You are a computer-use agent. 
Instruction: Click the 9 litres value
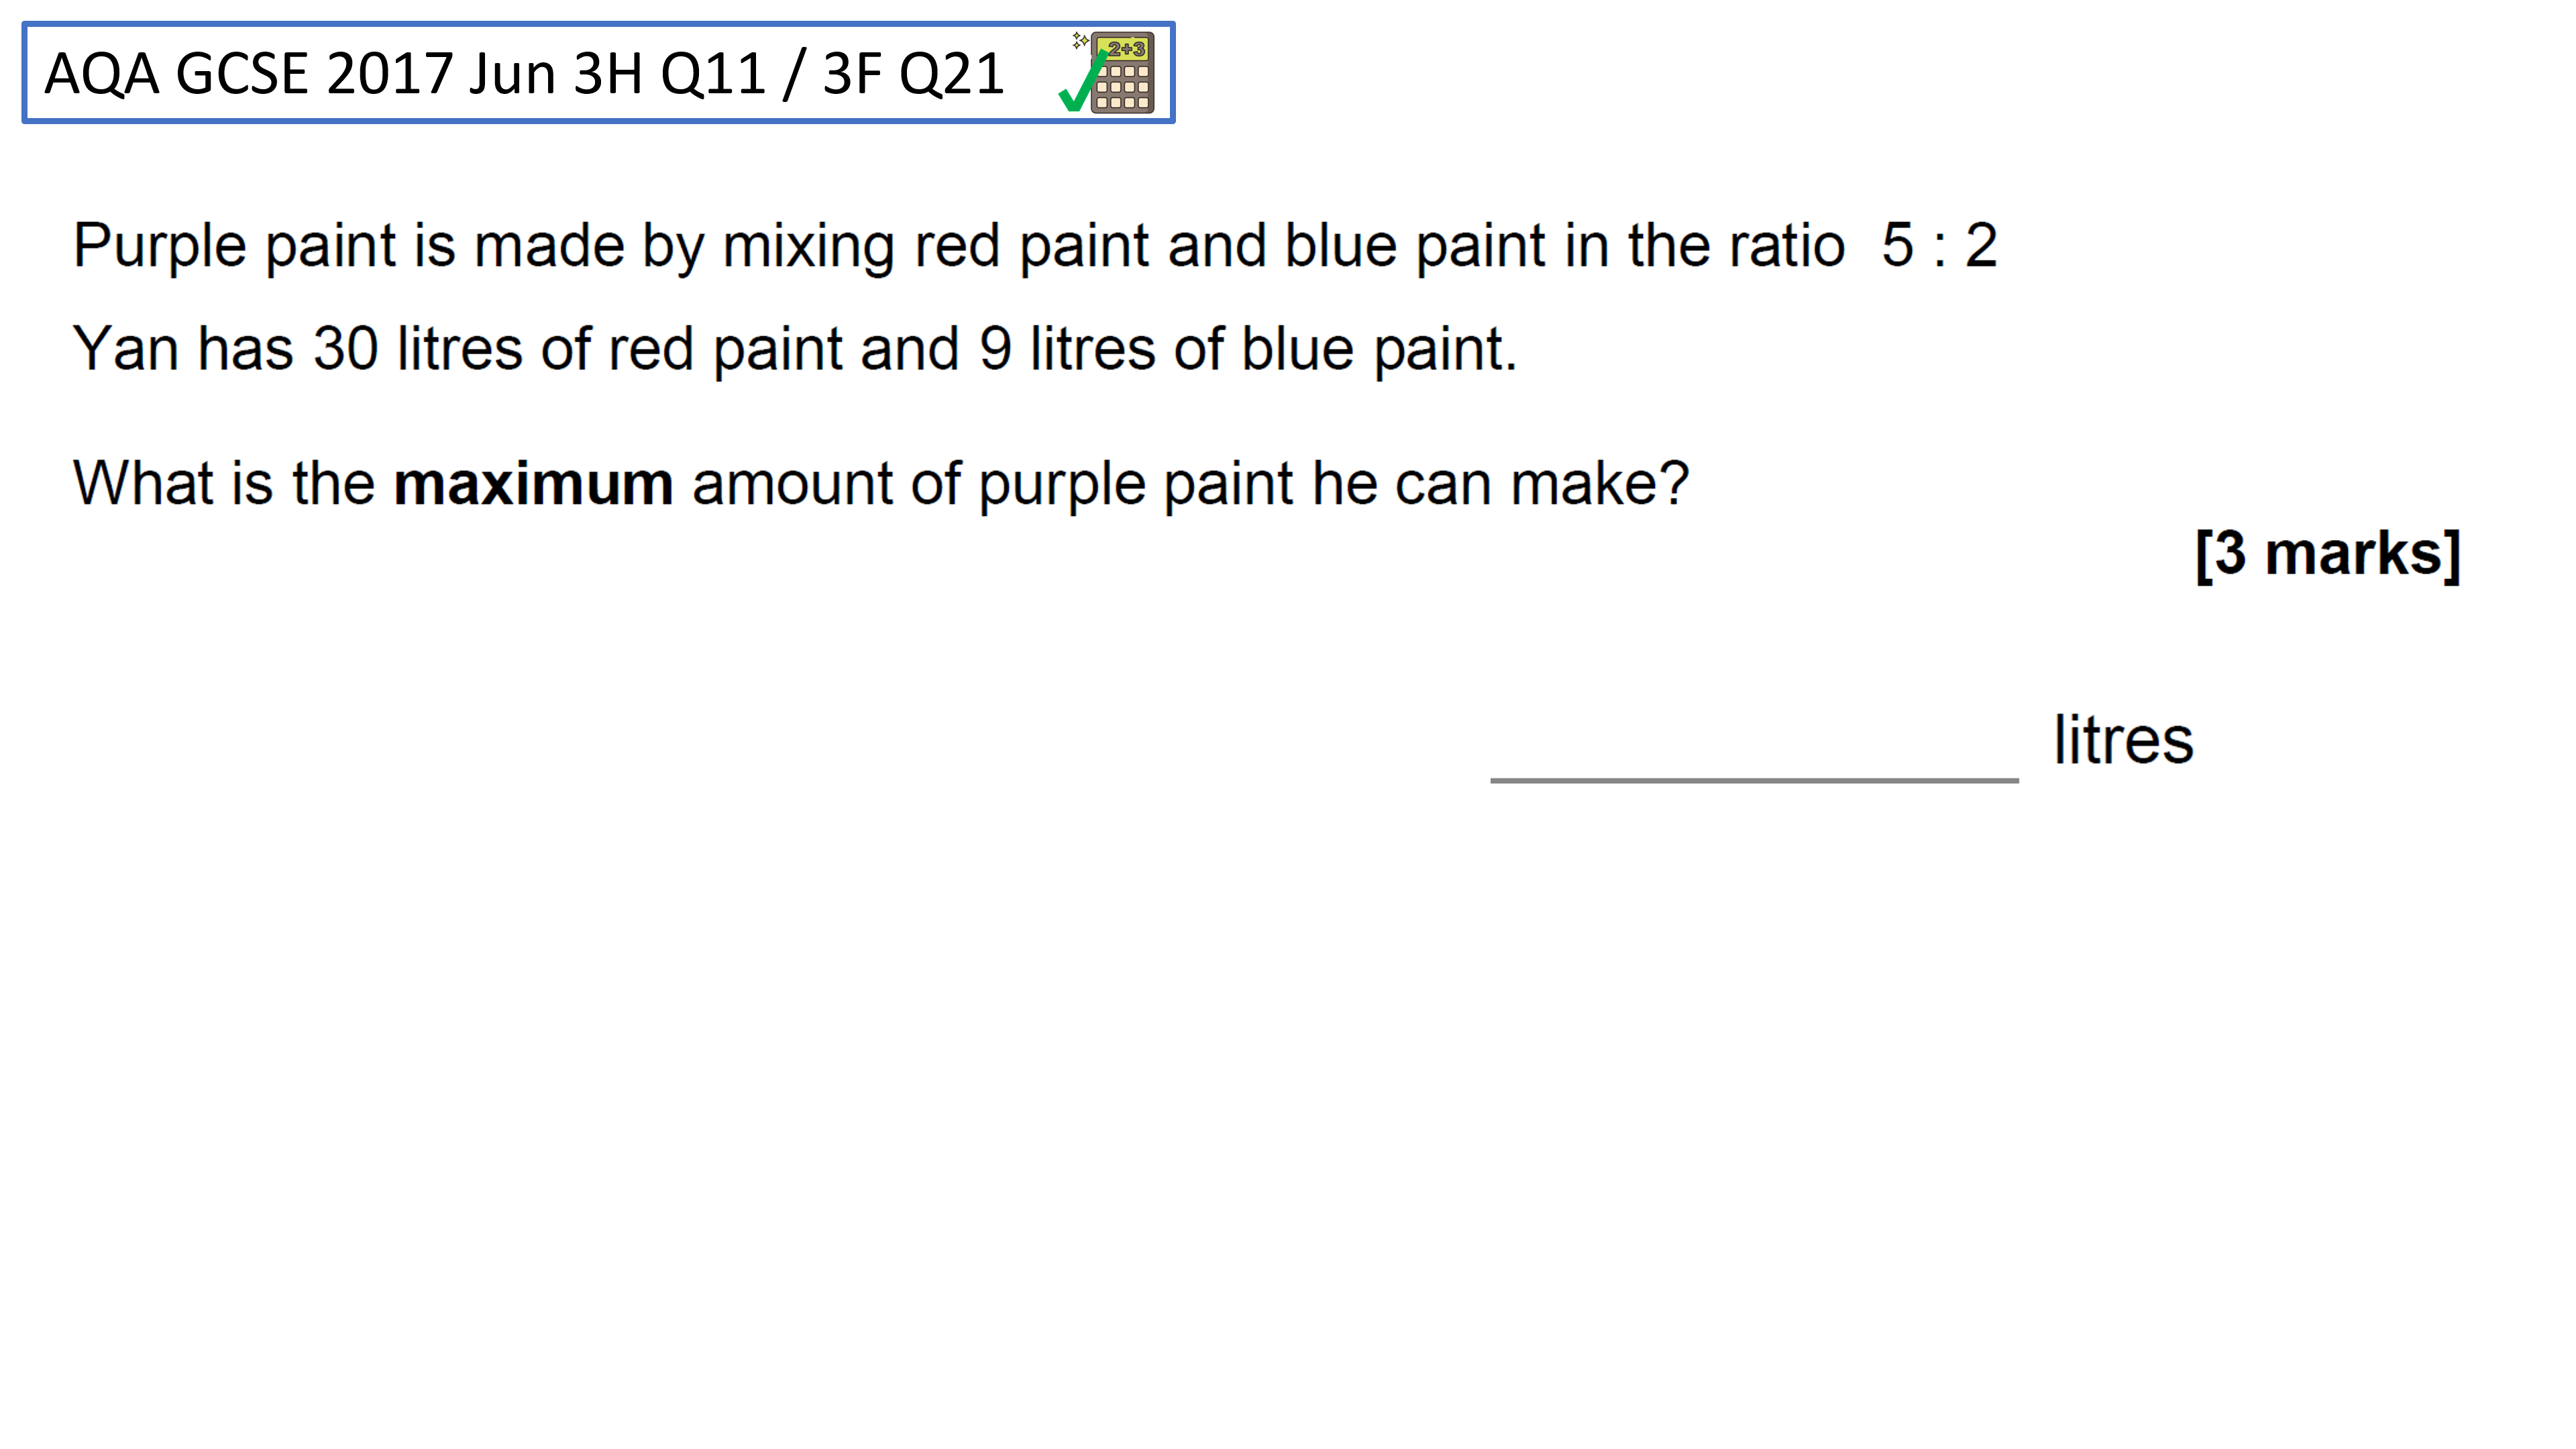[1067, 349]
